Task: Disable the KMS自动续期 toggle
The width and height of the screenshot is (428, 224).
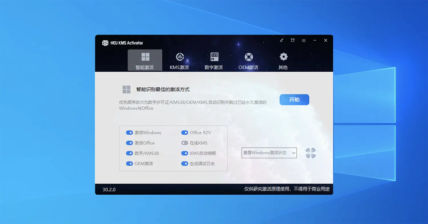Action: [185, 153]
